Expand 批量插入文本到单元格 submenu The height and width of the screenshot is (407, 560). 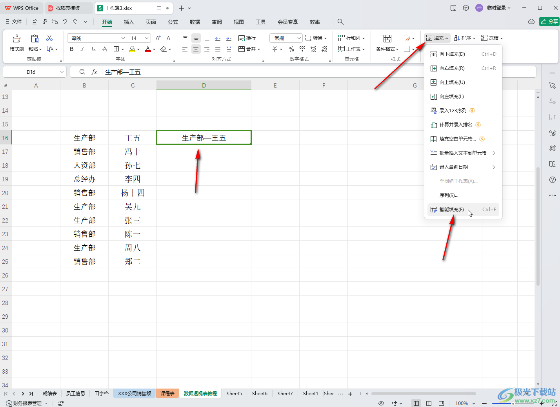[x=464, y=153]
